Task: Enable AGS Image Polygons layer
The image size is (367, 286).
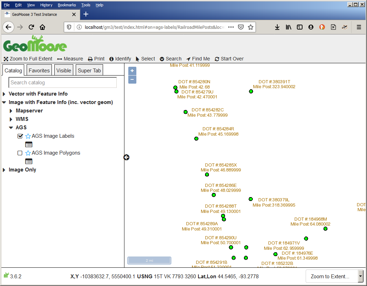Action: point(20,153)
